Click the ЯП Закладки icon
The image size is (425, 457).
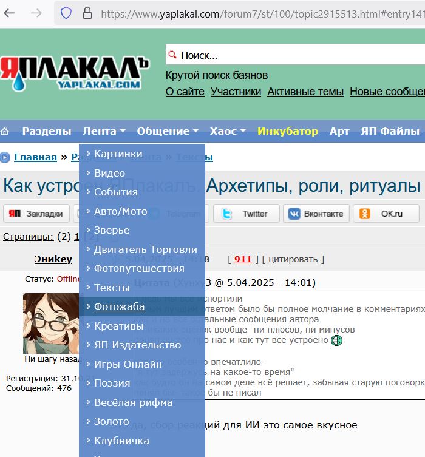pyautogui.click(x=15, y=214)
